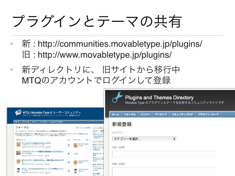Click 新規登録 heading in Plugins Directory
This screenshot has width=235, height=176.
tap(122, 124)
